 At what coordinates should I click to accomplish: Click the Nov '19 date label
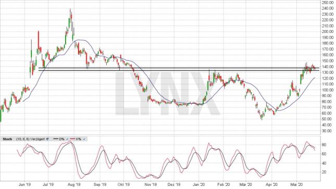pyautogui.click(x=151, y=184)
